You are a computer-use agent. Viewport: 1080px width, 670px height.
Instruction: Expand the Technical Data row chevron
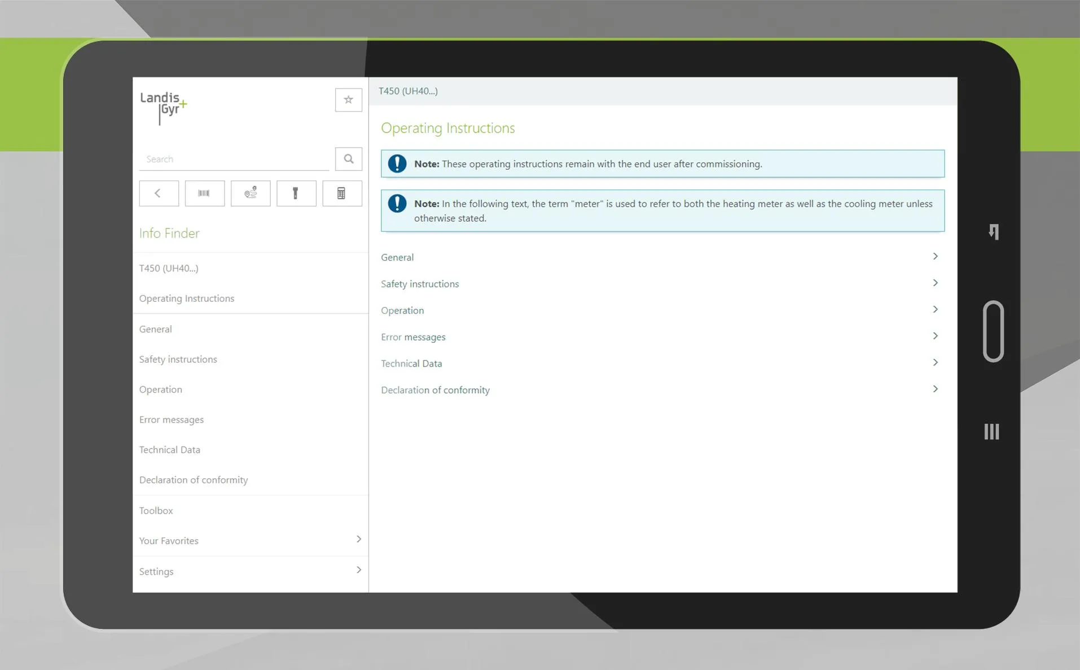click(935, 363)
